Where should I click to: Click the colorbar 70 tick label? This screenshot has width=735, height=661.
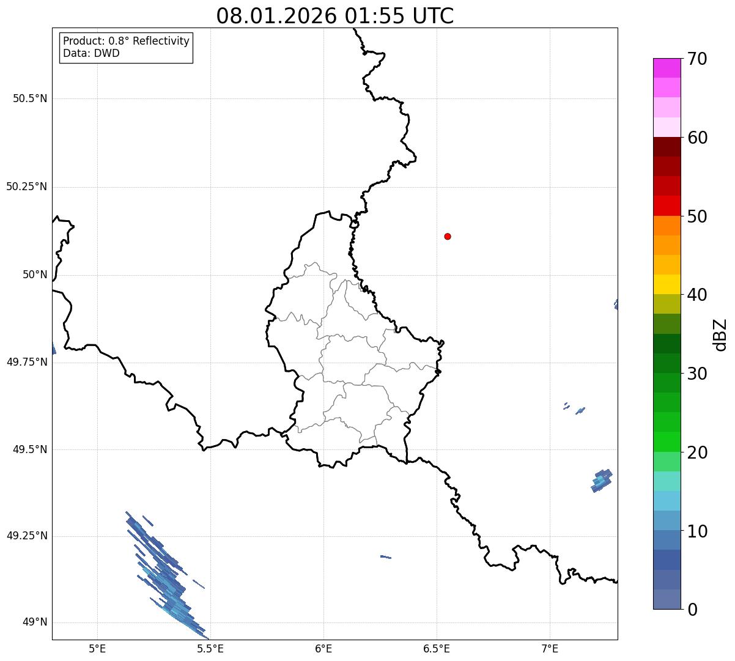pyautogui.click(x=697, y=59)
